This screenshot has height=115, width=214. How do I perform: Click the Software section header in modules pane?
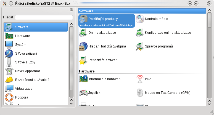[x=142, y=11]
